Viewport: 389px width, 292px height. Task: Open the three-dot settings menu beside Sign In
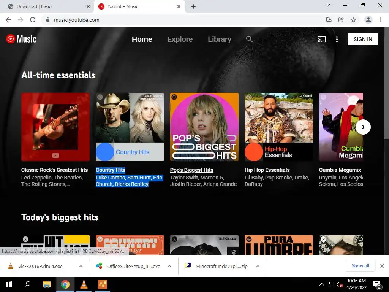(x=337, y=39)
